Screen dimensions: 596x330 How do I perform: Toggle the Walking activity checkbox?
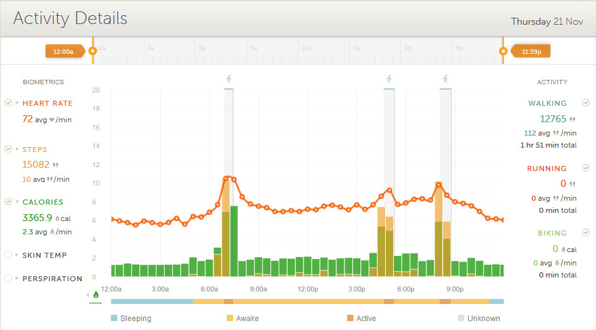(586, 103)
